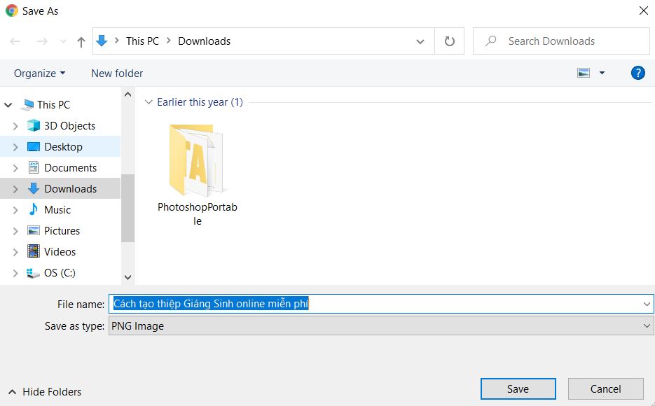Click the Refresh icon beside address bar
The image size is (655, 406).
450,41
